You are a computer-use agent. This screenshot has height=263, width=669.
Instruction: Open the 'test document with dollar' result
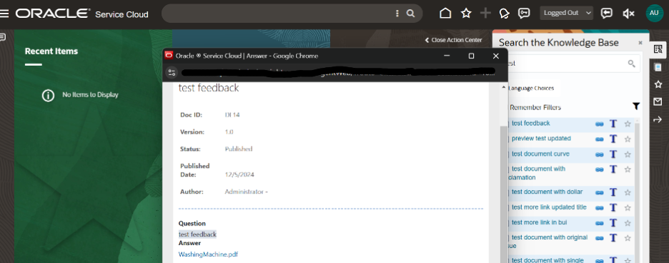tap(547, 192)
